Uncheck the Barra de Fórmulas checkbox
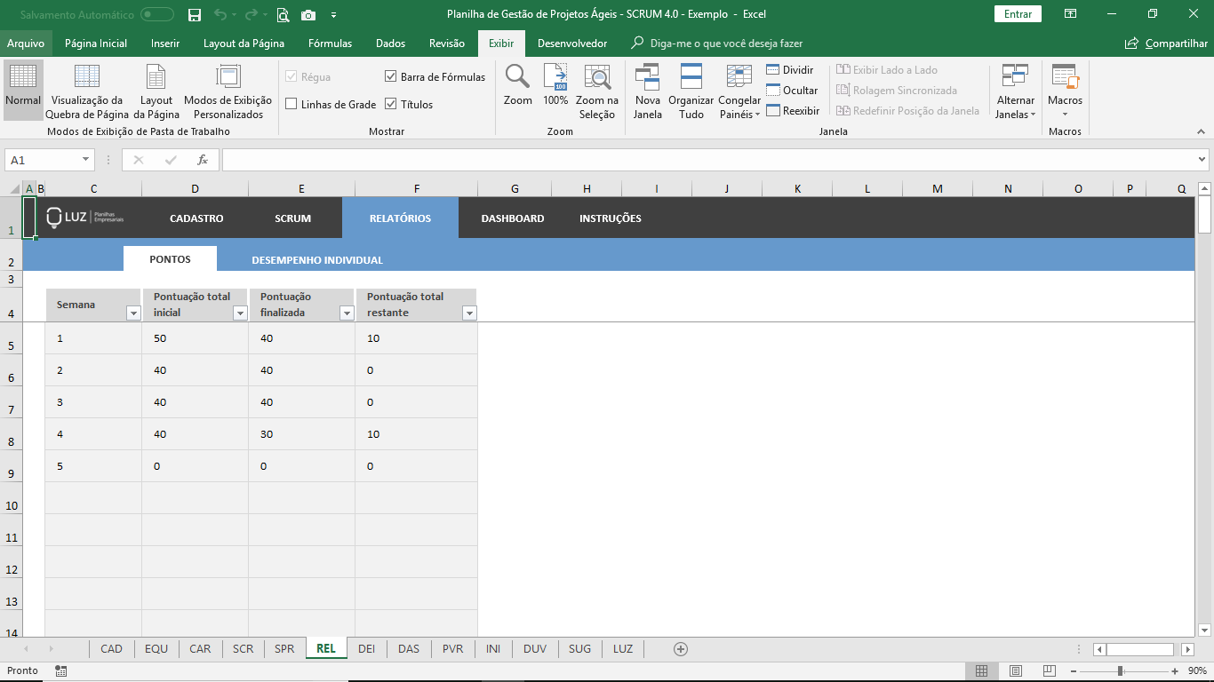 point(391,77)
